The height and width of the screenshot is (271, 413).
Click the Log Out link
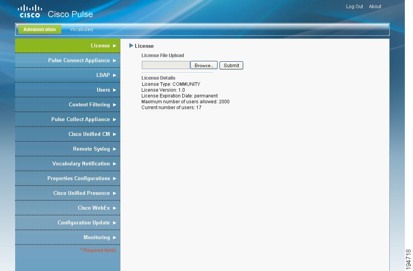pos(354,6)
